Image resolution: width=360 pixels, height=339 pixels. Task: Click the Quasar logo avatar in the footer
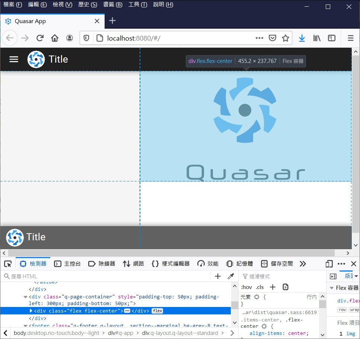(x=15, y=237)
